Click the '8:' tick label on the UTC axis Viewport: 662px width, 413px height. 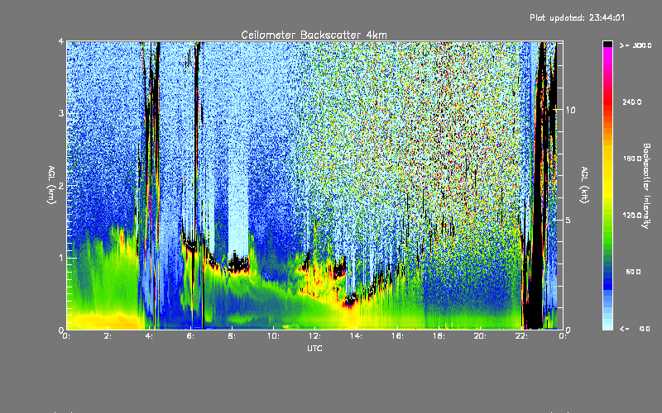[x=232, y=336]
